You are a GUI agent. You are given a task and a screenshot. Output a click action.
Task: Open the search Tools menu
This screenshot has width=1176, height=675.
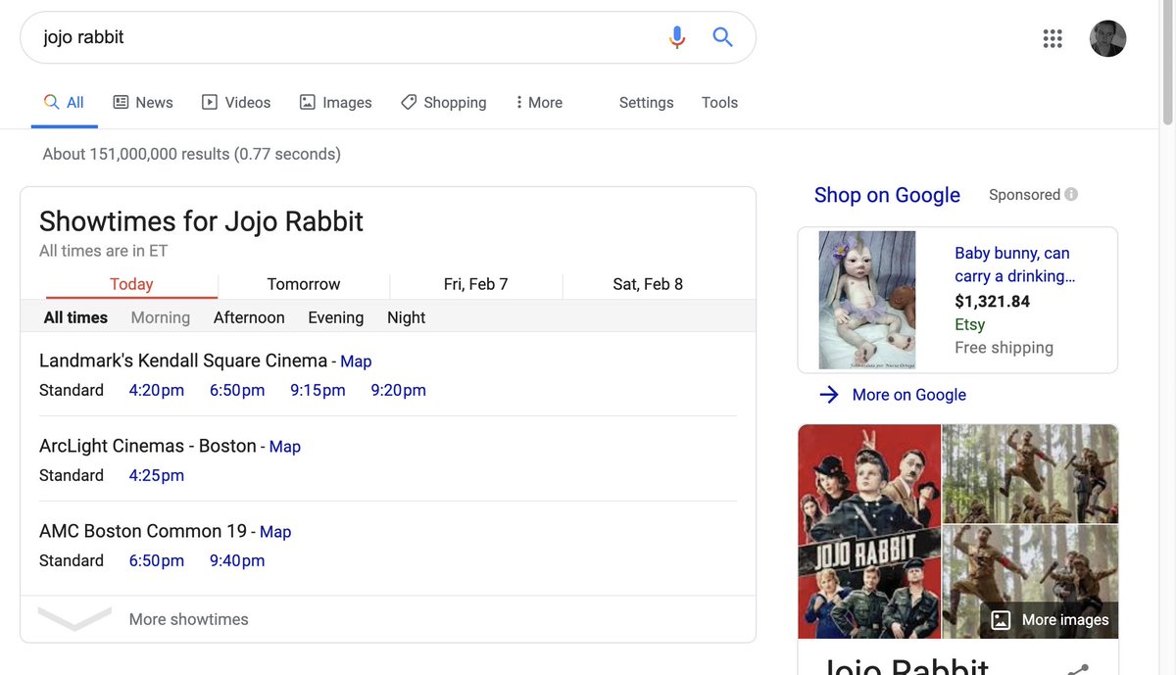tap(719, 102)
